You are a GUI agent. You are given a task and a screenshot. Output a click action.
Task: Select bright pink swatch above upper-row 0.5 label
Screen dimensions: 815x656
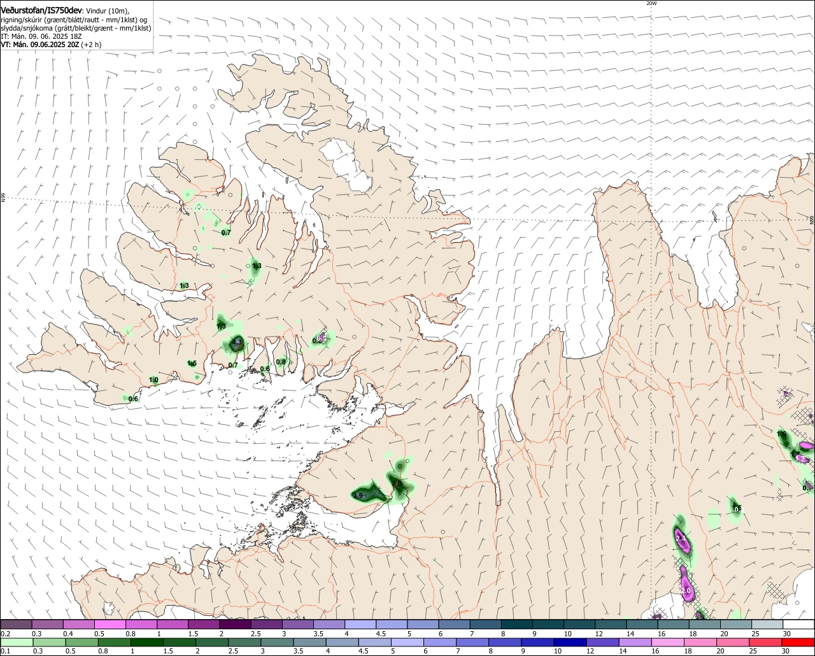110,624
